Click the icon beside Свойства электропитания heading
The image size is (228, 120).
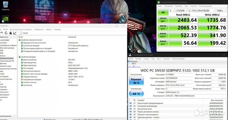click(x=20, y=40)
